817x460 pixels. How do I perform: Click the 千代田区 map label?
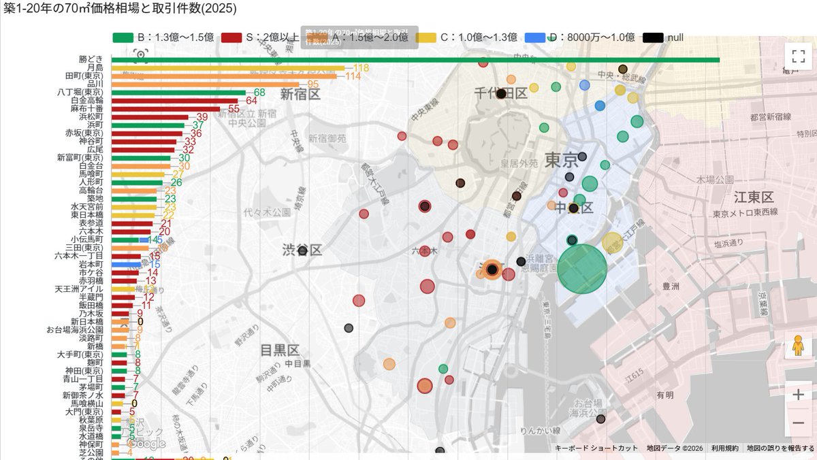pos(501,93)
